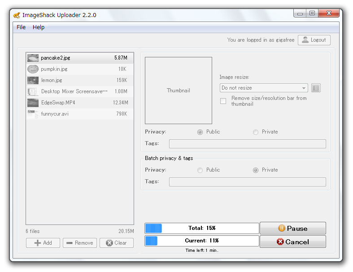Select the pumpkin.jpg thumbnail icon
Viewport: 353px width, 272px height.
pos(33,69)
